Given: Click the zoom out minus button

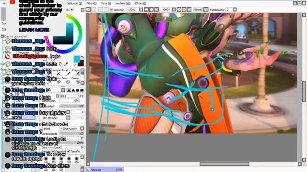Looking at the screenshot, I should click(x=146, y=10).
